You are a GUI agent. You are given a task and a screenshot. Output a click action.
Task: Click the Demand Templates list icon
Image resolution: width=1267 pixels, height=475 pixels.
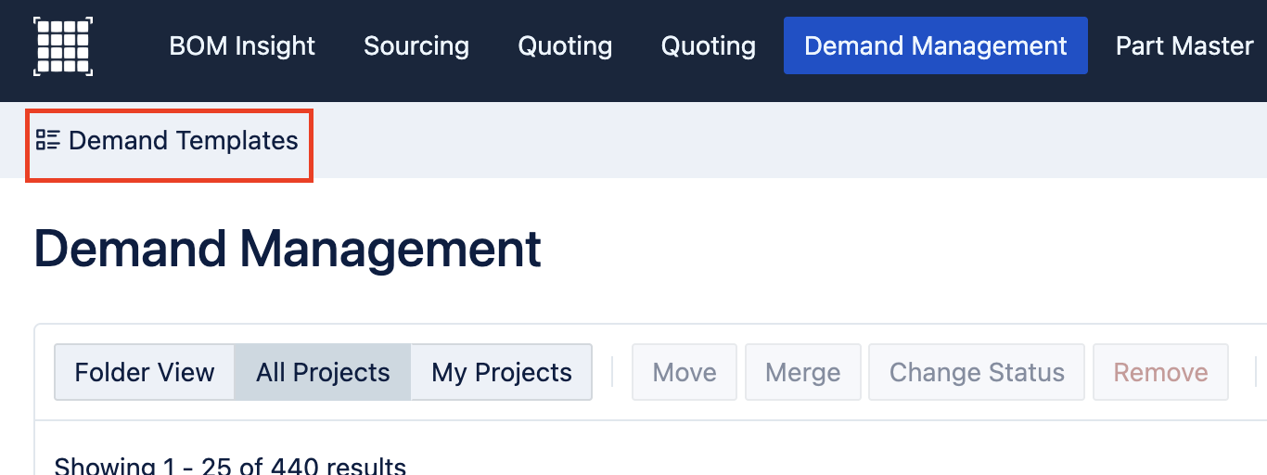pos(47,140)
